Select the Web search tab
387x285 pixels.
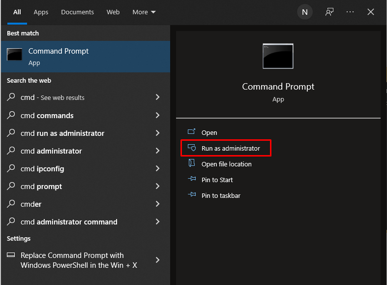click(x=113, y=12)
